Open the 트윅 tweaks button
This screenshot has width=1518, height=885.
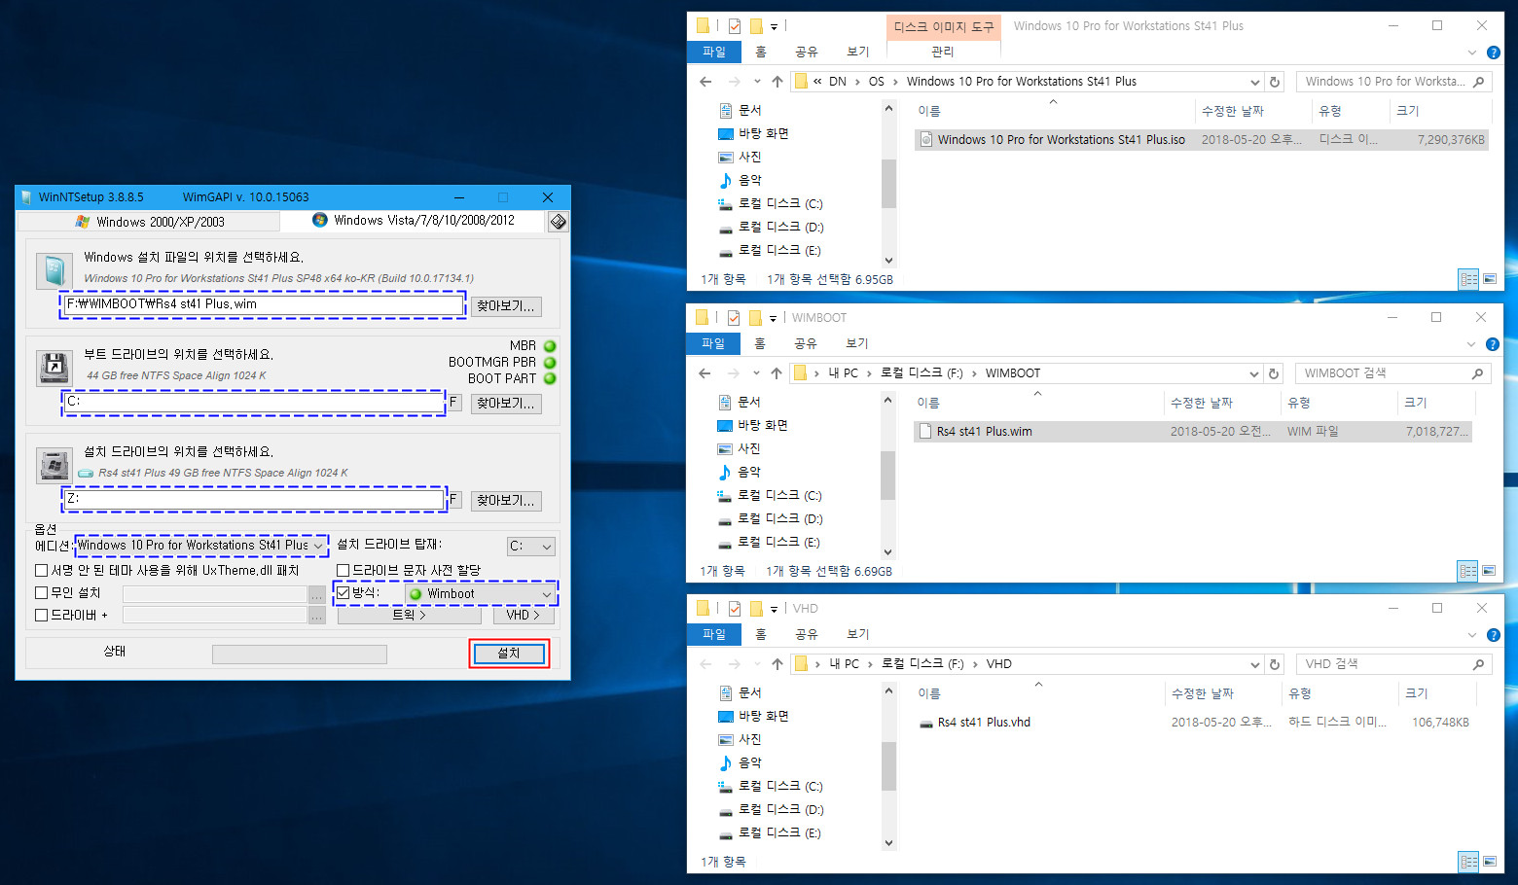click(x=410, y=615)
